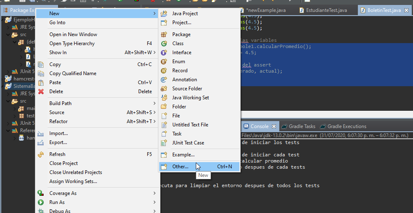The image size is (413, 213).
Task: Click the Paste clipboard icon
Action: pyautogui.click(x=41, y=82)
